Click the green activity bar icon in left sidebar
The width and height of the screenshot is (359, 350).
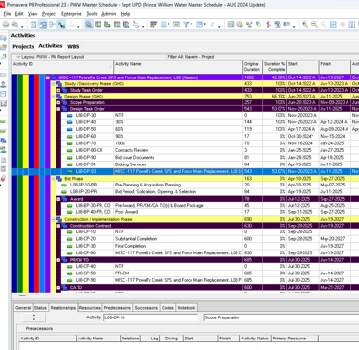tap(3, 121)
